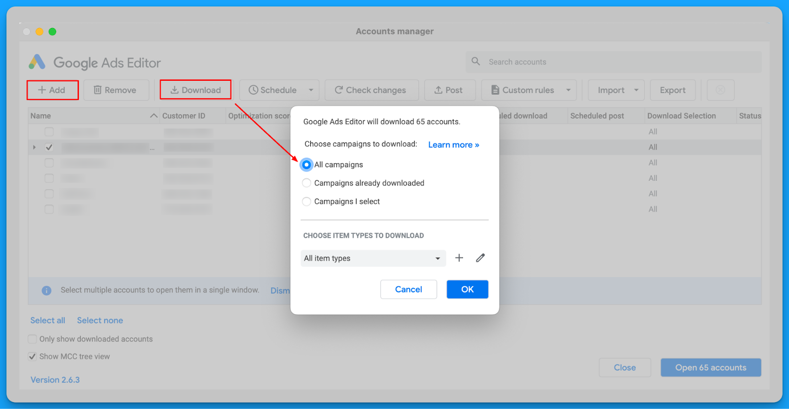Click the plus icon to add item type
This screenshot has width=789, height=409.
coord(459,258)
